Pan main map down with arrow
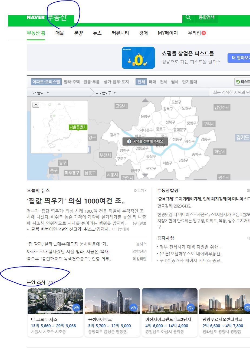The height and width of the screenshot is (364, 250). point(145,175)
